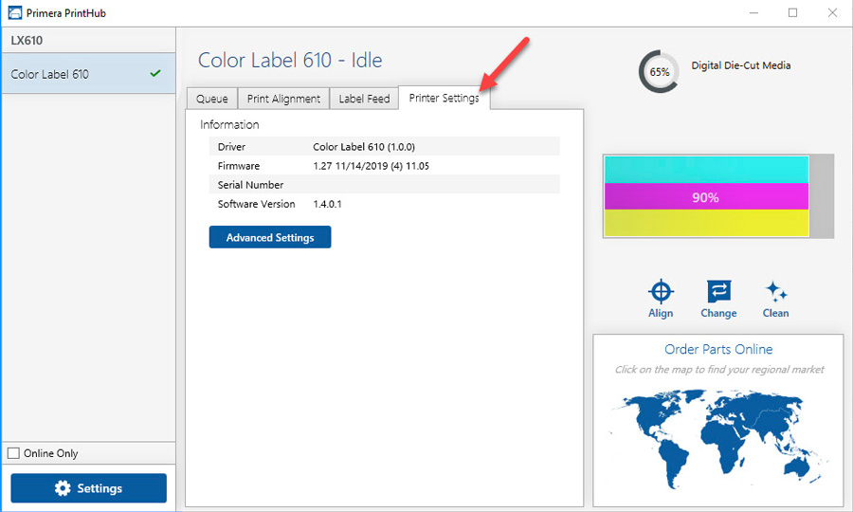The width and height of the screenshot is (853, 512).
Task: Click the LX610 group header
Action: coord(89,40)
